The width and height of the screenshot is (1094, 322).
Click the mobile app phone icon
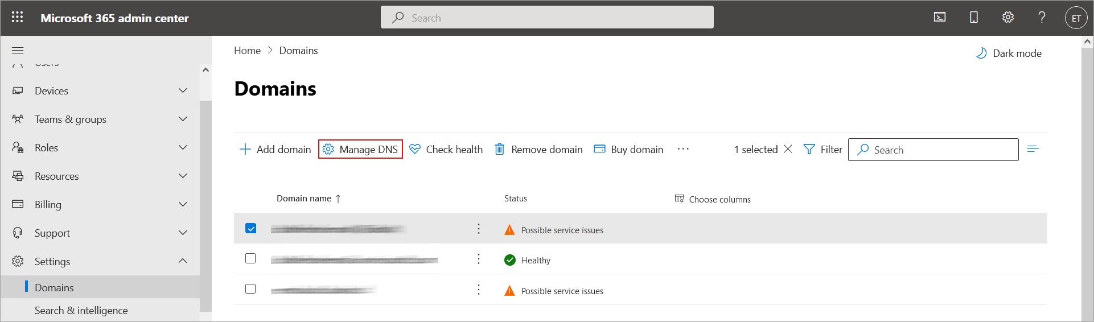click(x=974, y=18)
